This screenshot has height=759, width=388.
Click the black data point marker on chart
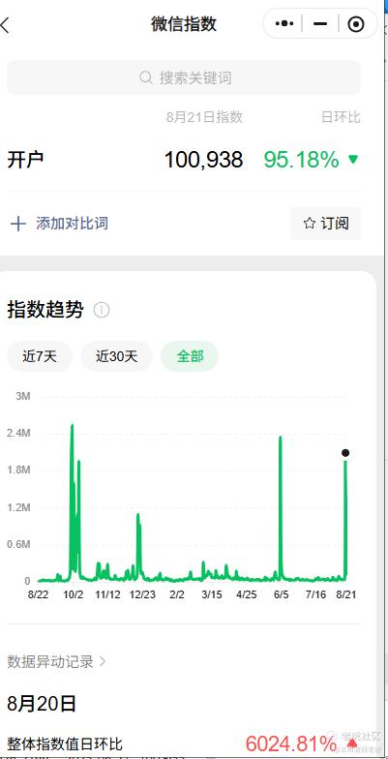pos(345,453)
